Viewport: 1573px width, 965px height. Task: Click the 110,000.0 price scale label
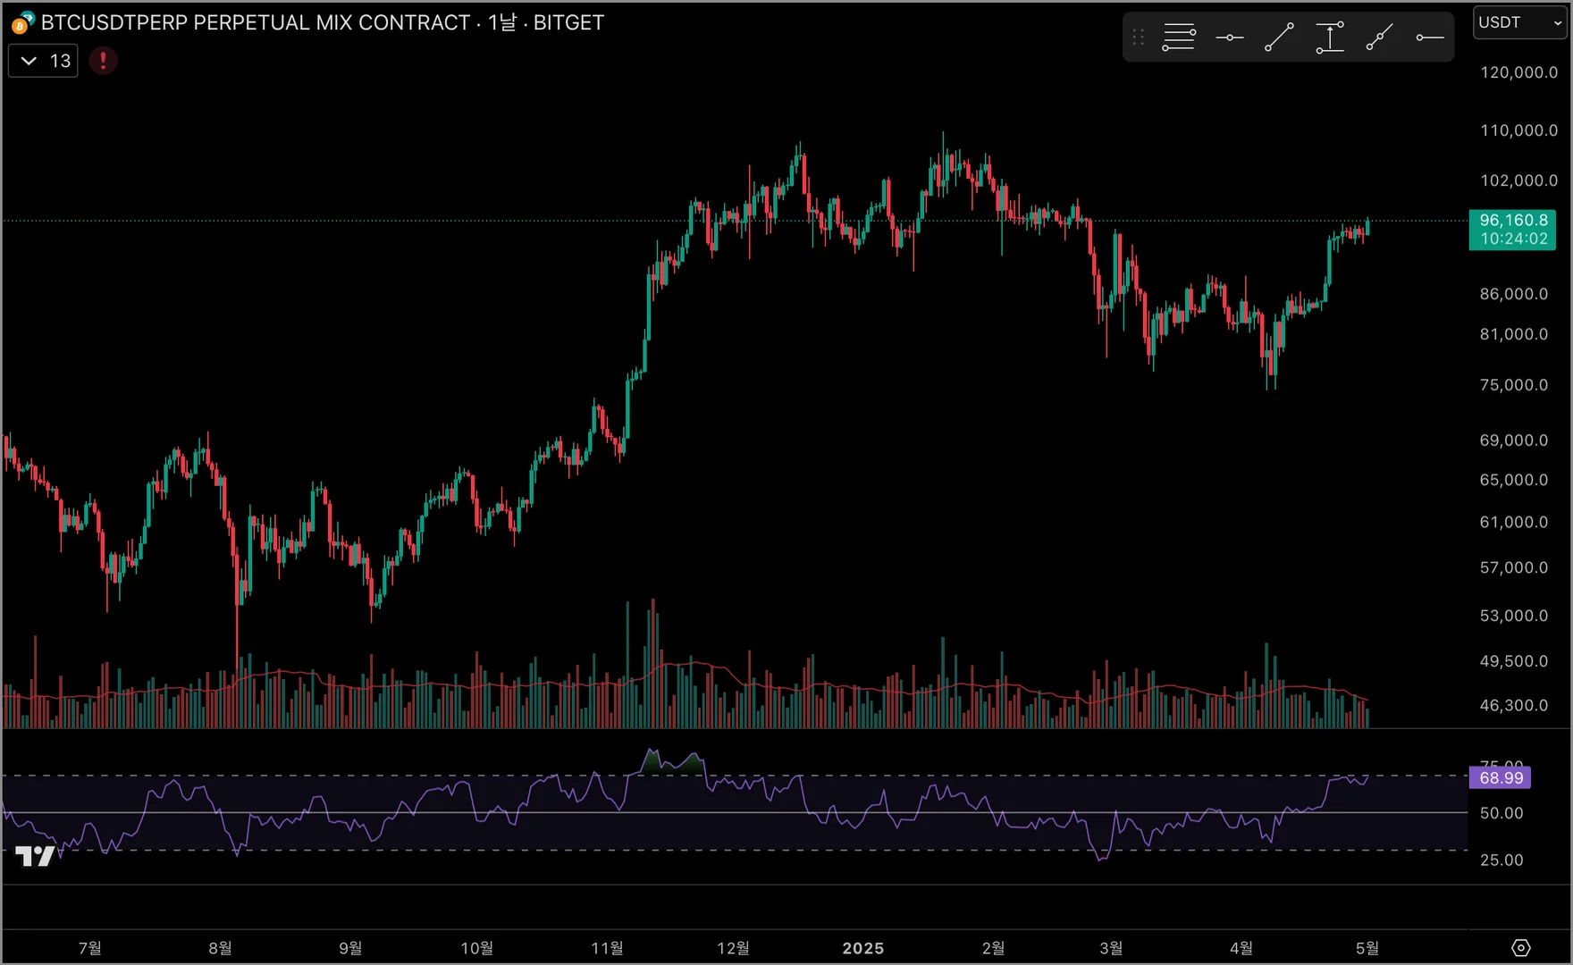point(1519,130)
